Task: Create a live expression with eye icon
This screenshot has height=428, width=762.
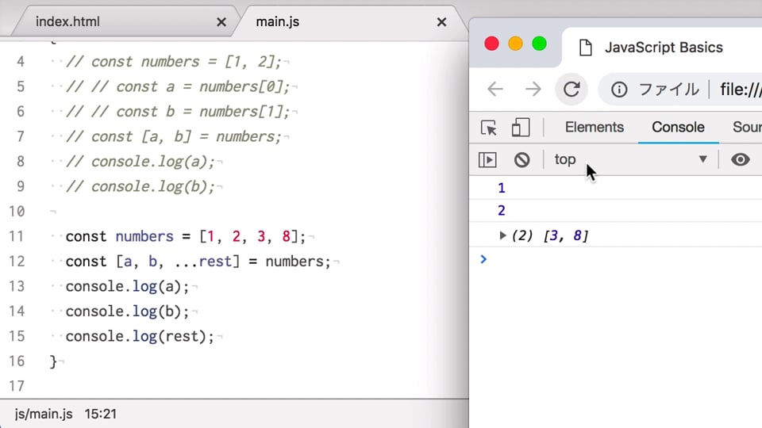Action: coord(740,159)
